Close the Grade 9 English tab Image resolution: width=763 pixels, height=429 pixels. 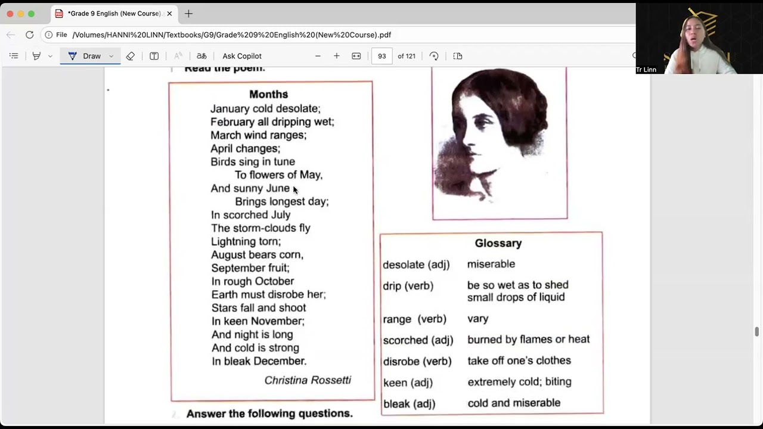tap(169, 13)
